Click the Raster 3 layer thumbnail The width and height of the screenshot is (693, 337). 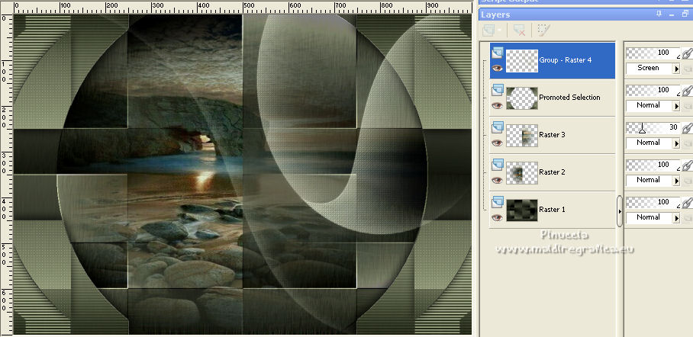[x=522, y=135]
